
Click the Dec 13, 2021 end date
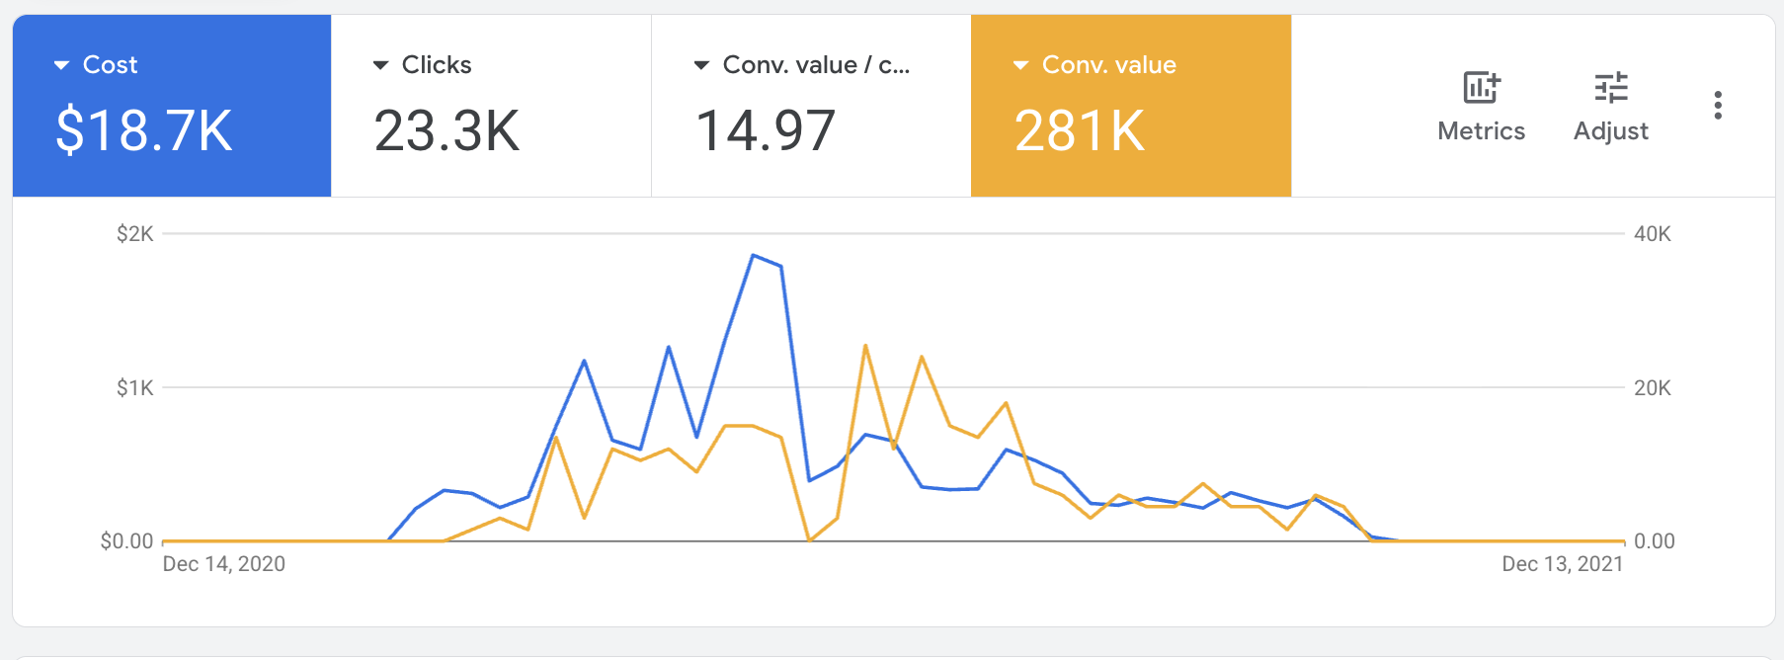1562,564
